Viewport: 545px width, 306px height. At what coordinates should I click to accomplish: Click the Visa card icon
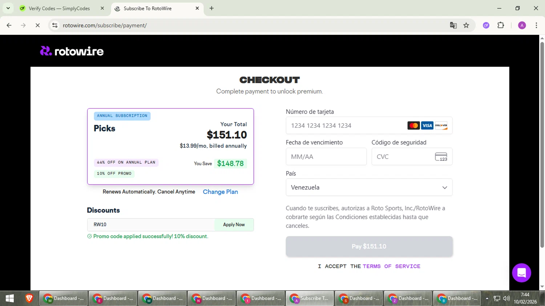click(x=427, y=126)
